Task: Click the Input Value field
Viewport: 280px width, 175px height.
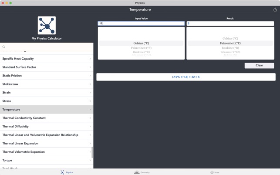Action: coord(141,24)
